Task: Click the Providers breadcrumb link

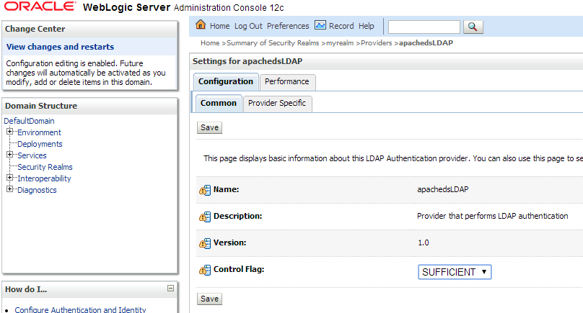Action: click(x=376, y=43)
